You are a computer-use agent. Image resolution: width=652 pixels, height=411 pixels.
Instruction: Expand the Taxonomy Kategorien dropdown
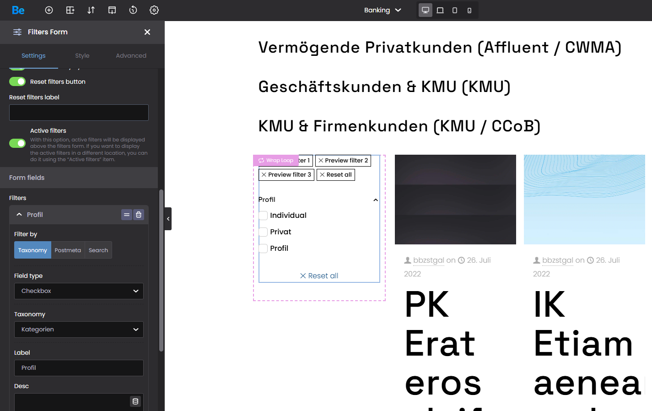(x=79, y=330)
